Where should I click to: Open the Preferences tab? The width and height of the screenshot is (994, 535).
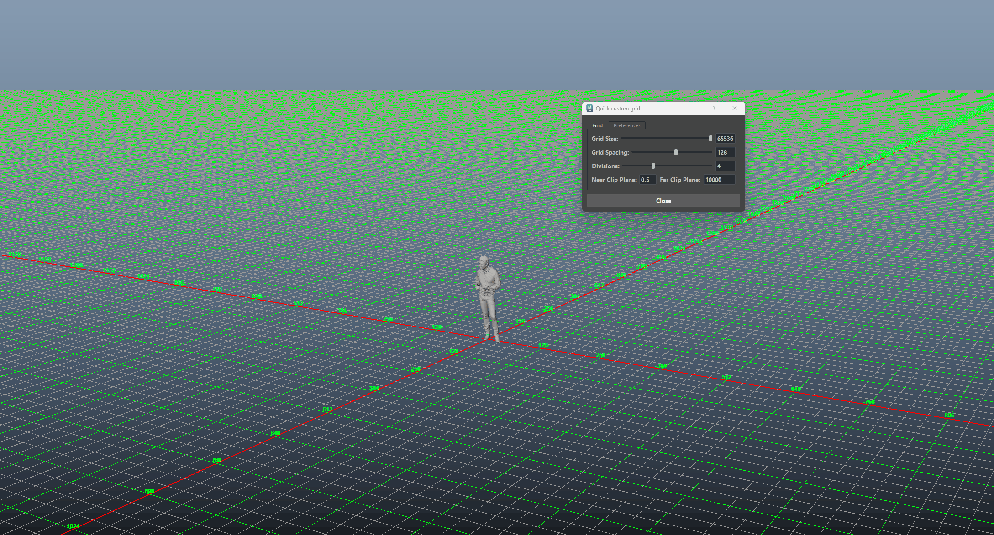point(627,125)
